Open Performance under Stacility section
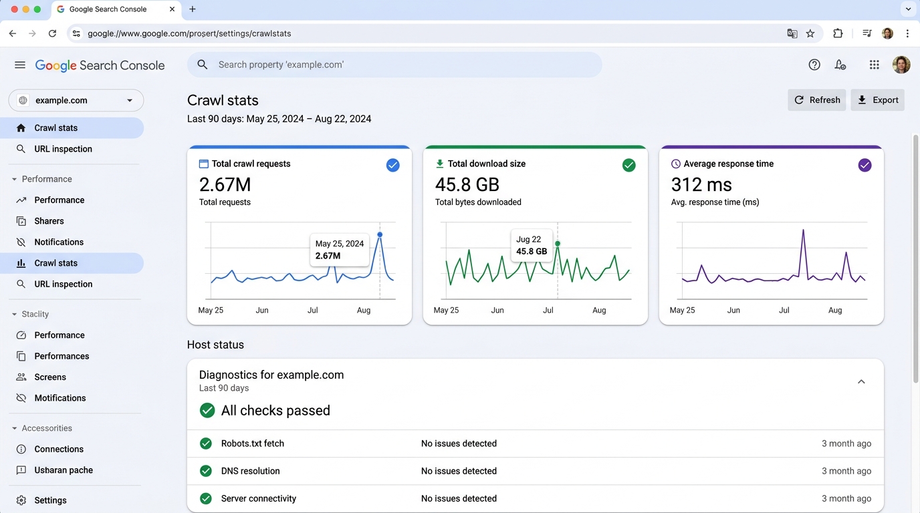This screenshot has width=920, height=513. point(72,335)
